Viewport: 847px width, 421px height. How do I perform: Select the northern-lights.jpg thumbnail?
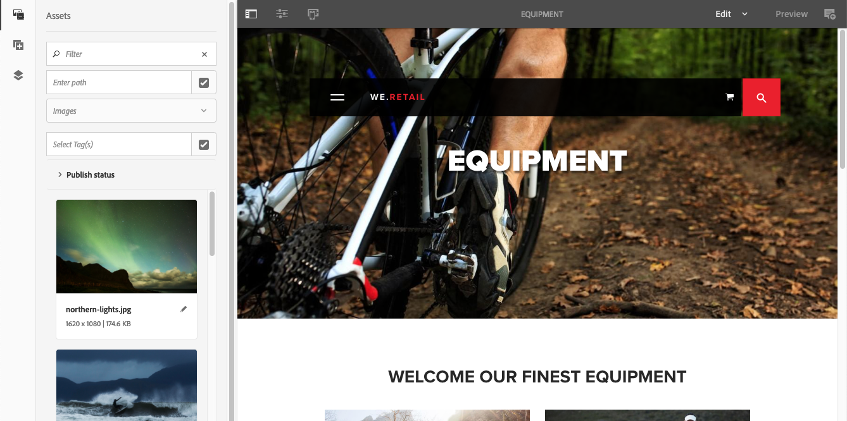click(x=127, y=247)
